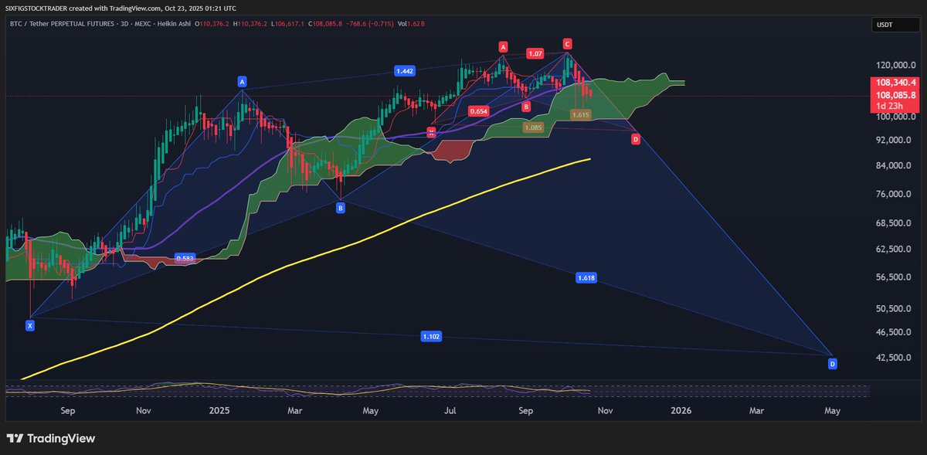Select the open value 110,376.2

212,24
